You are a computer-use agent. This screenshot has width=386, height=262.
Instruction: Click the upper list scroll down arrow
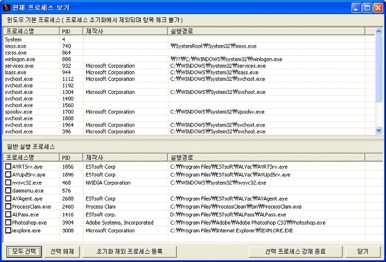(x=379, y=131)
